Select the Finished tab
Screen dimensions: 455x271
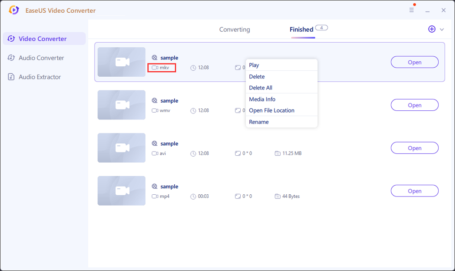click(x=301, y=30)
